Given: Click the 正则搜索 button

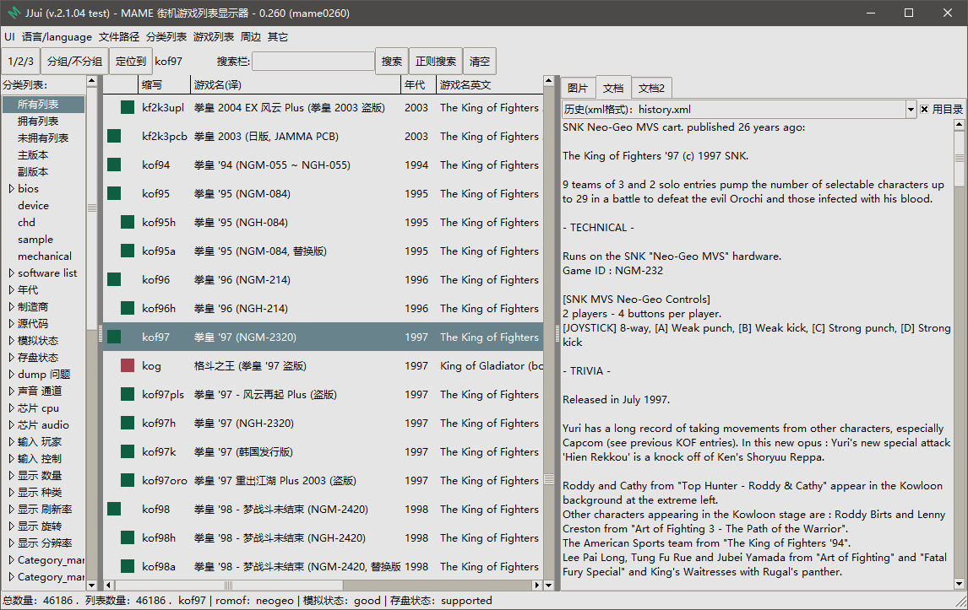Looking at the screenshot, I should tap(436, 61).
